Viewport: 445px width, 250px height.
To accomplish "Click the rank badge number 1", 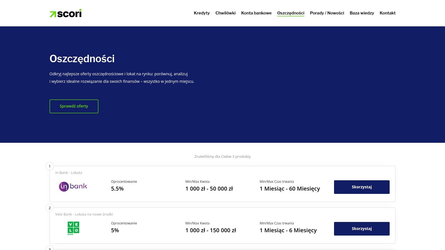I will pyautogui.click(x=50, y=166).
